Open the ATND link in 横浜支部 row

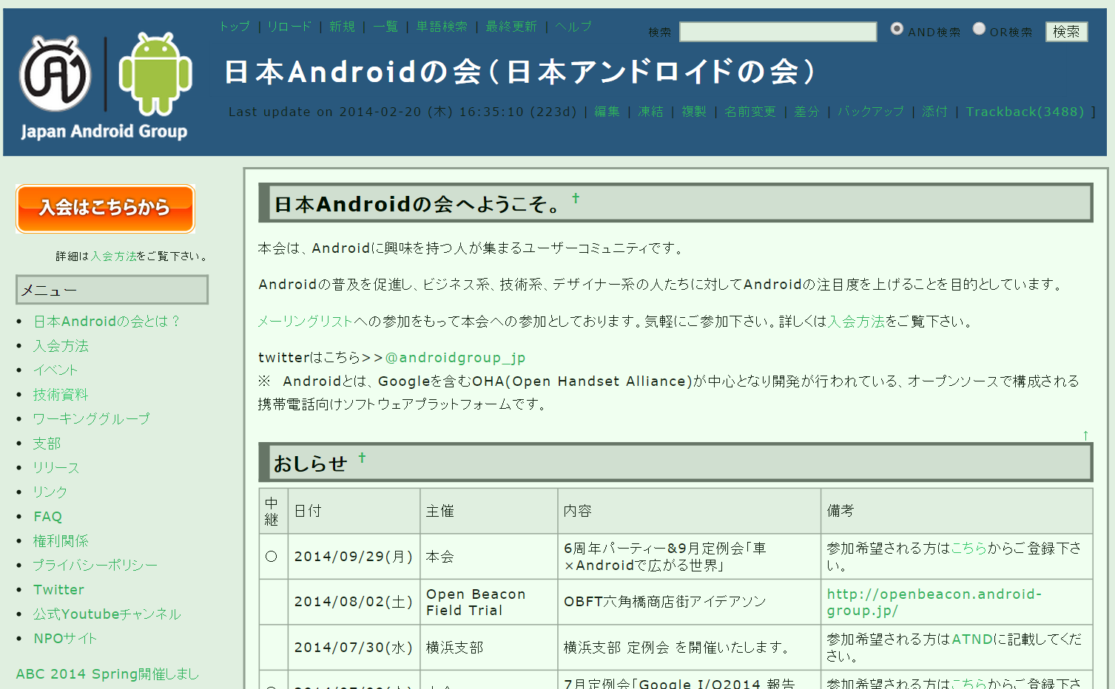pyautogui.click(x=972, y=639)
